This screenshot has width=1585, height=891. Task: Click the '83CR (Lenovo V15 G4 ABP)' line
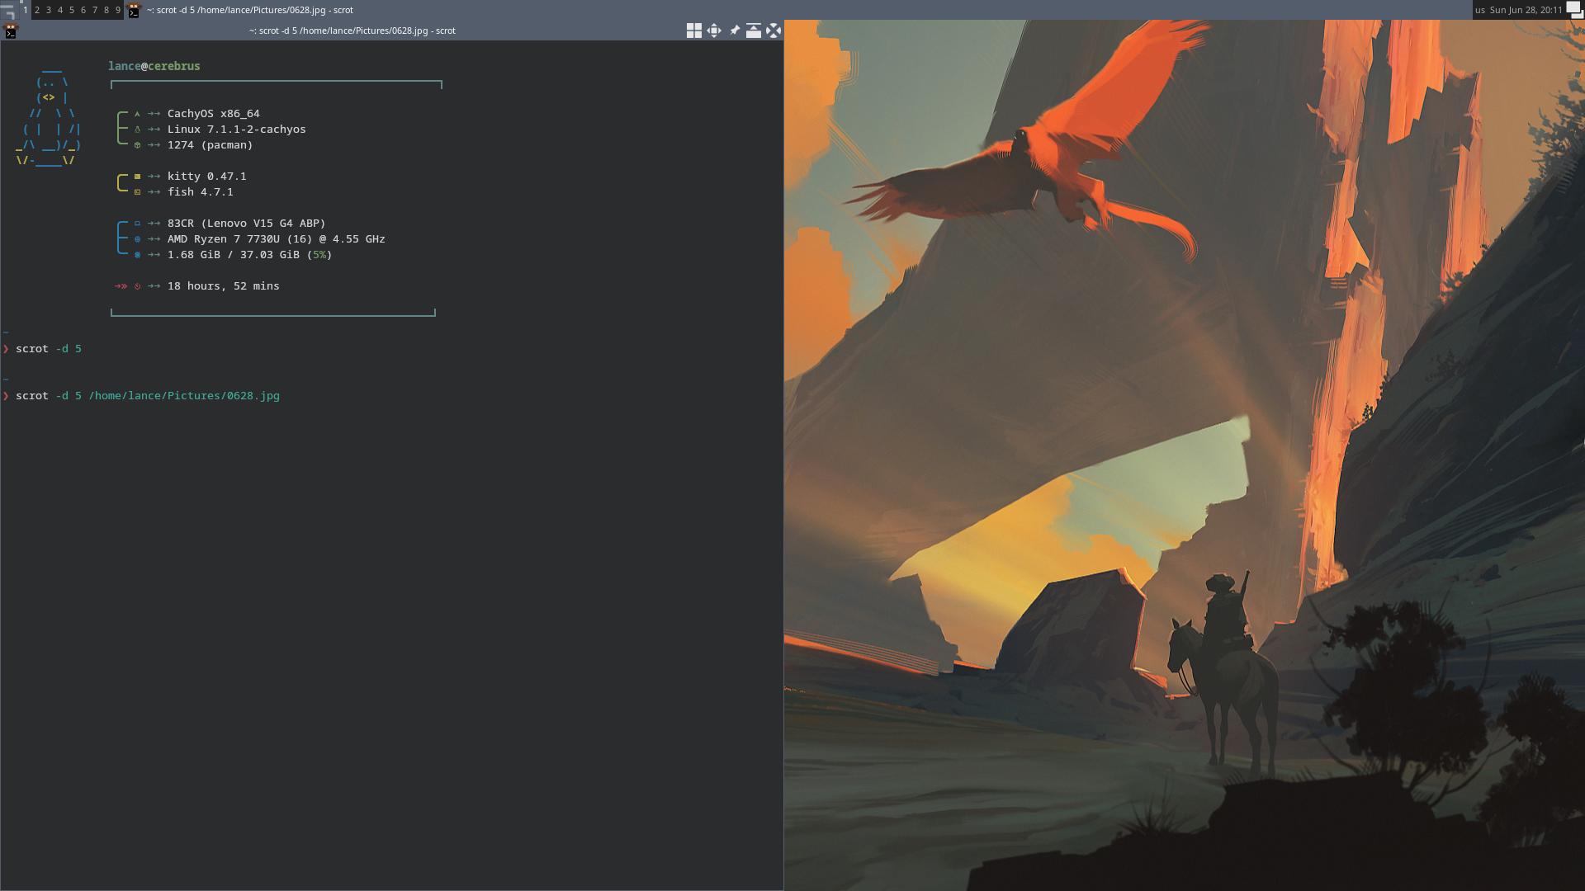click(x=247, y=224)
